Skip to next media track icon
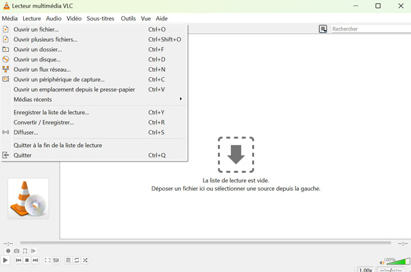This screenshot has height=272, width=411. 36,260
